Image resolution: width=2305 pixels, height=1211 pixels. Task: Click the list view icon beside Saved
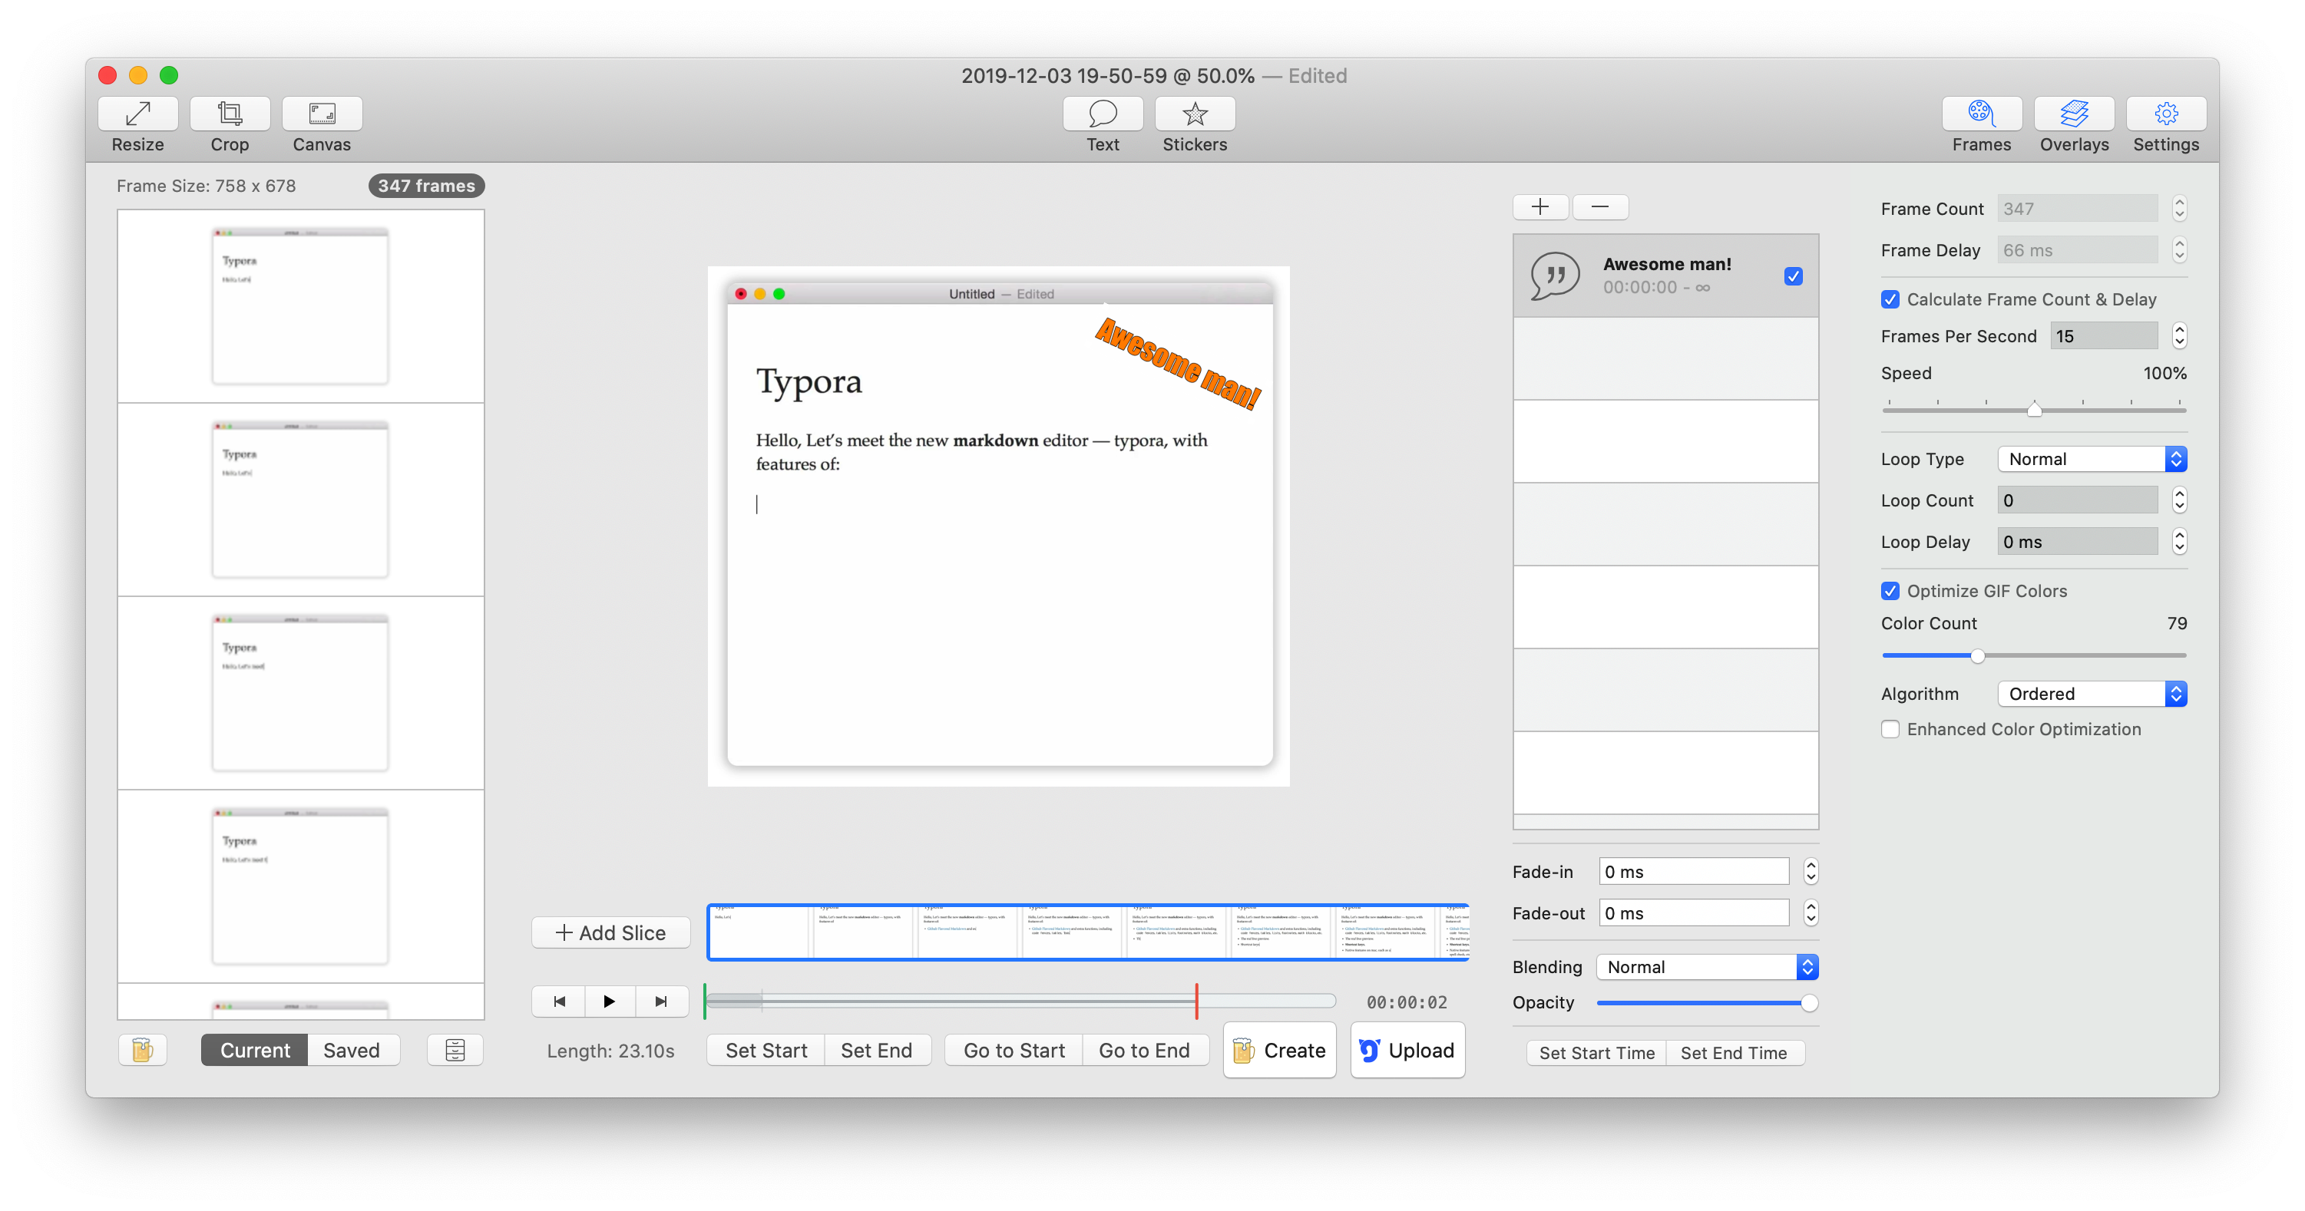click(x=455, y=1050)
